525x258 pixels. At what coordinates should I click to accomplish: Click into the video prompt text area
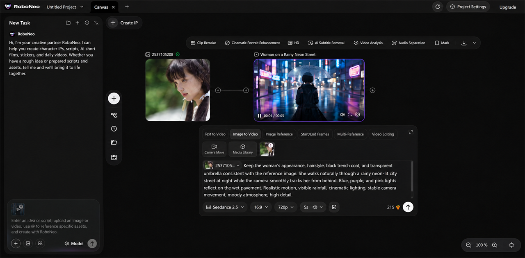[307, 180]
